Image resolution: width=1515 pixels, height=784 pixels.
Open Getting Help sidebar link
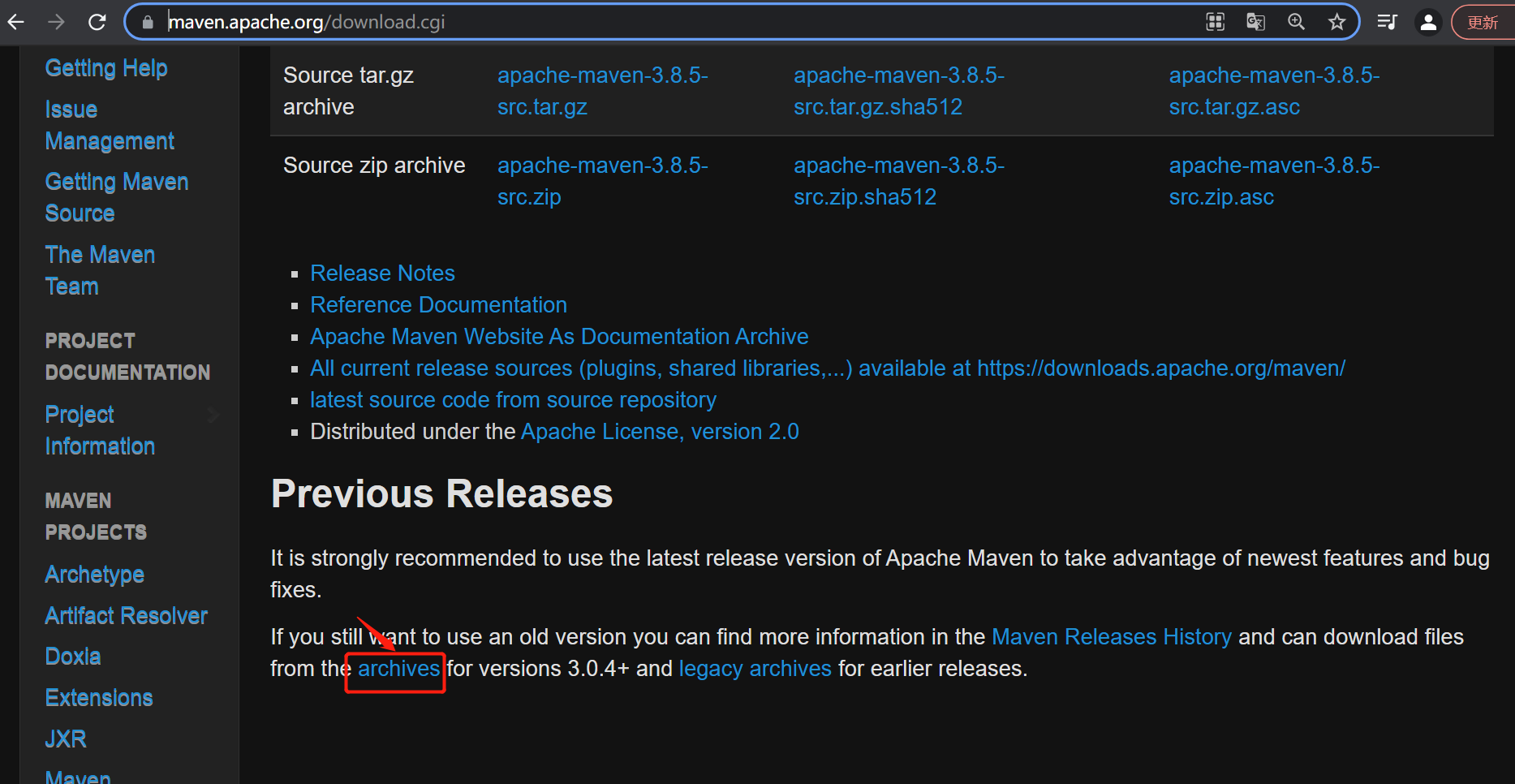pos(106,68)
